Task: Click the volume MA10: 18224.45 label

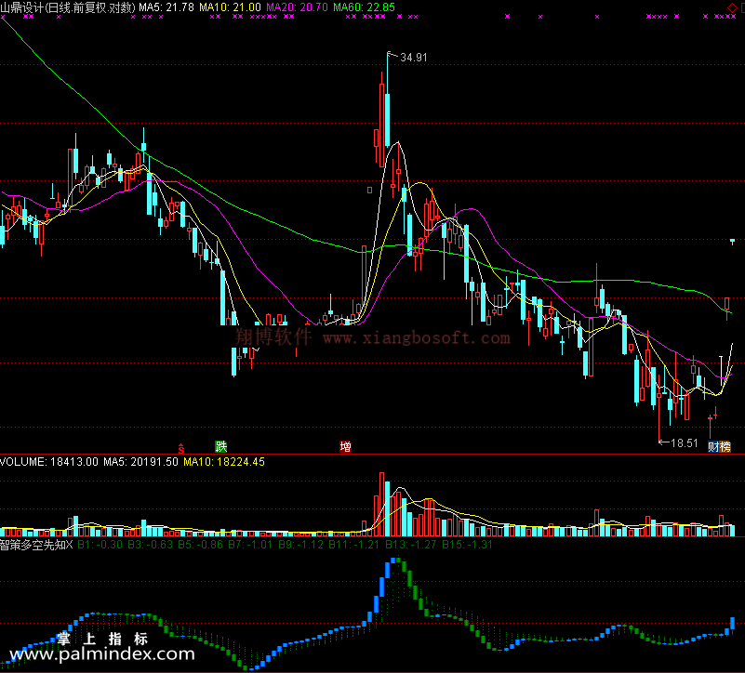Action: click(x=224, y=462)
